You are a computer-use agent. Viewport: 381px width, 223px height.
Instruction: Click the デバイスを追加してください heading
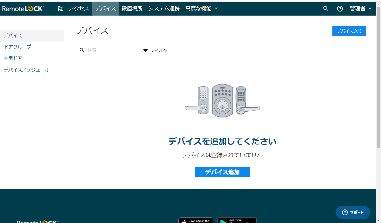click(x=222, y=141)
